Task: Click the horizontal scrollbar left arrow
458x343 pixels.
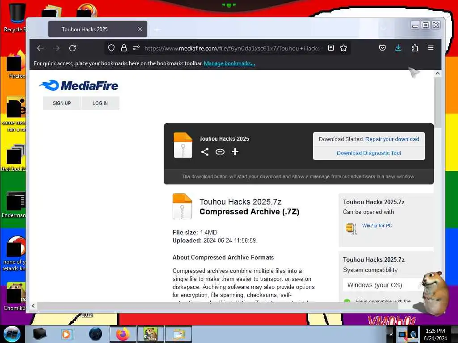Action: click(x=33, y=305)
